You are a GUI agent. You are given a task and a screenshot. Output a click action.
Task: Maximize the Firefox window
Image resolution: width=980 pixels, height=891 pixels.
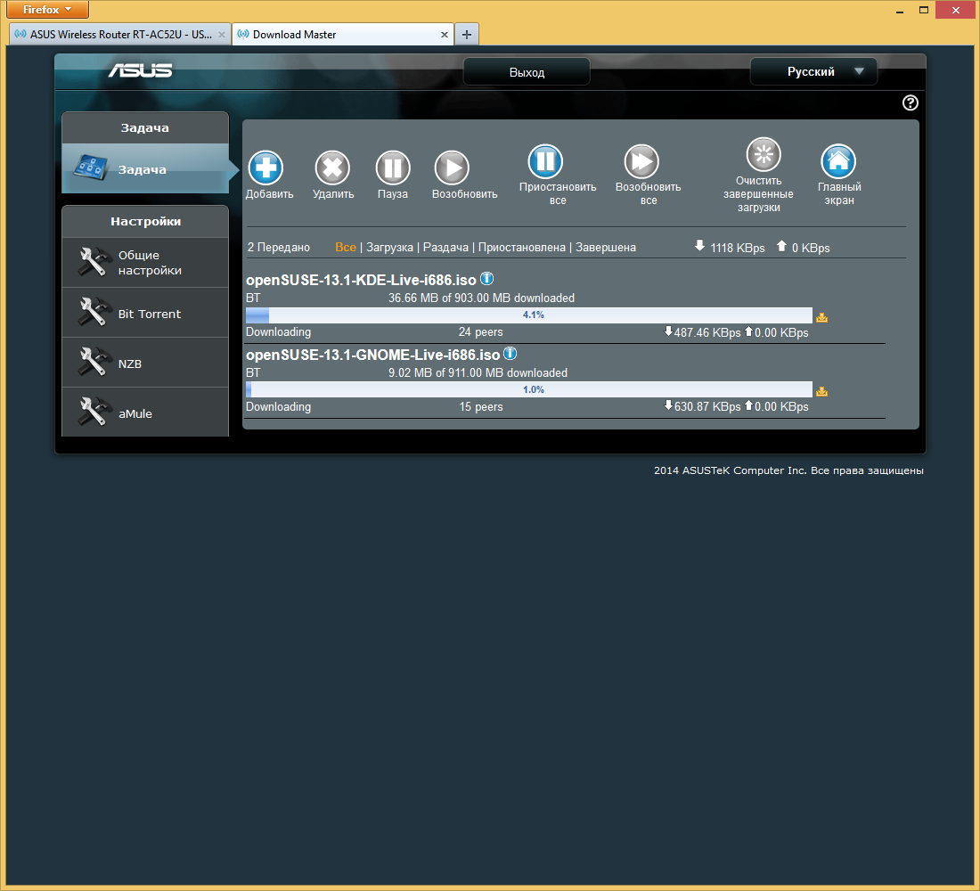click(924, 10)
